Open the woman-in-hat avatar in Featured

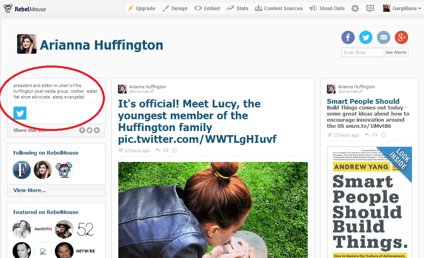click(x=64, y=229)
